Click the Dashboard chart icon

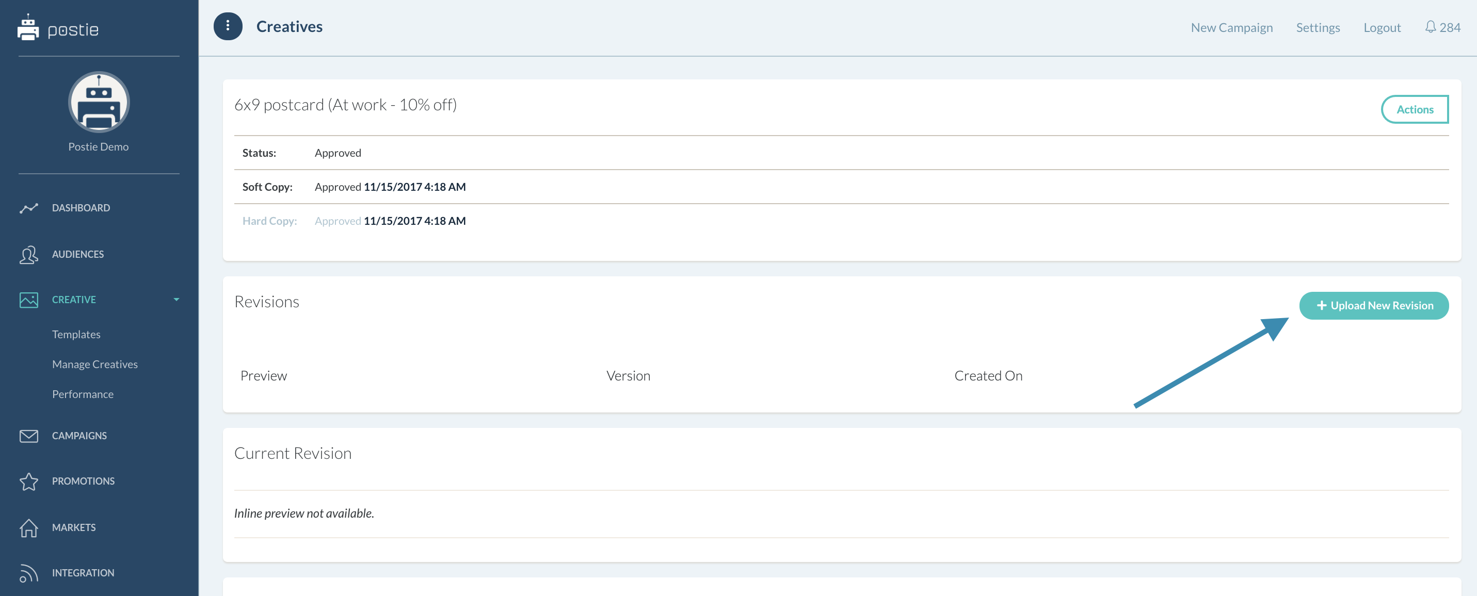[x=29, y=208]
